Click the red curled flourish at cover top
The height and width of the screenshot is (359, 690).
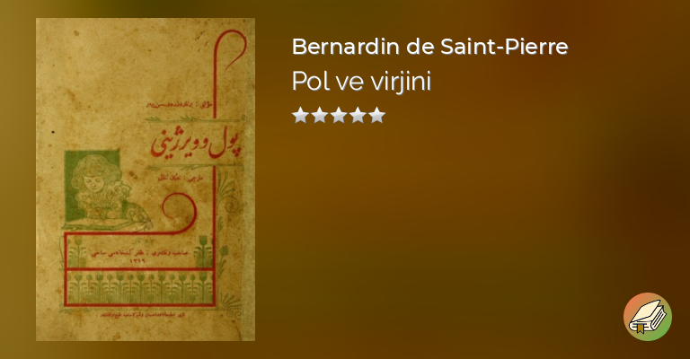tap(230, 49)
